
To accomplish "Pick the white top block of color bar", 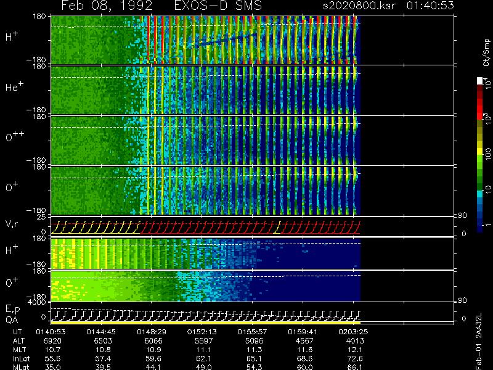I will [479, 81].
